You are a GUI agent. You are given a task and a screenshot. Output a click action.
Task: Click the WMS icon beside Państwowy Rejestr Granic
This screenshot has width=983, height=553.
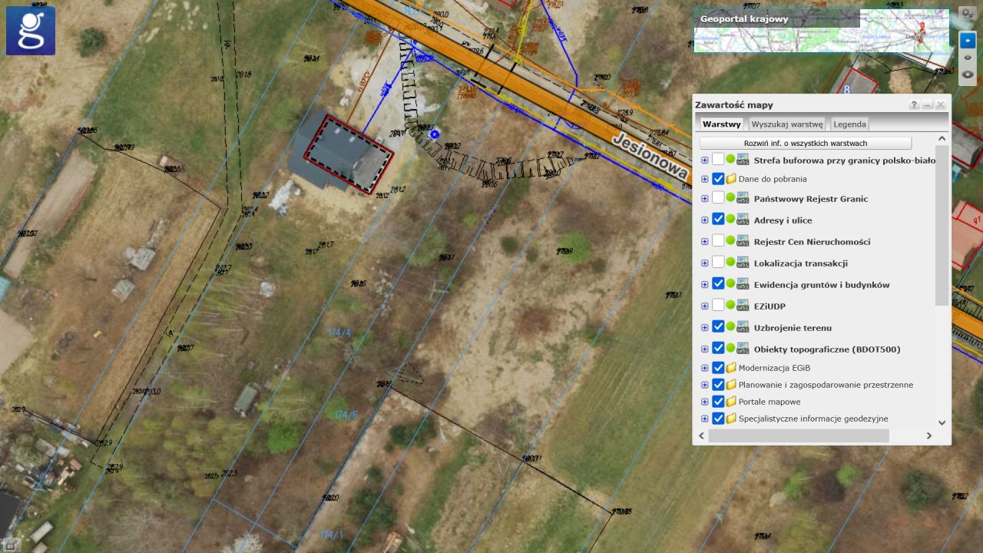[x=743, y=198]
